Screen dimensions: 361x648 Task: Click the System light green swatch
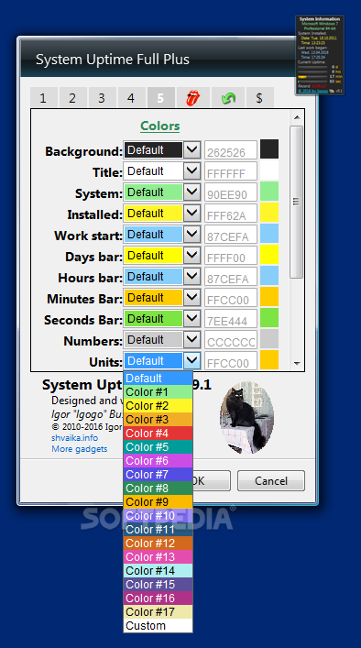269,191
